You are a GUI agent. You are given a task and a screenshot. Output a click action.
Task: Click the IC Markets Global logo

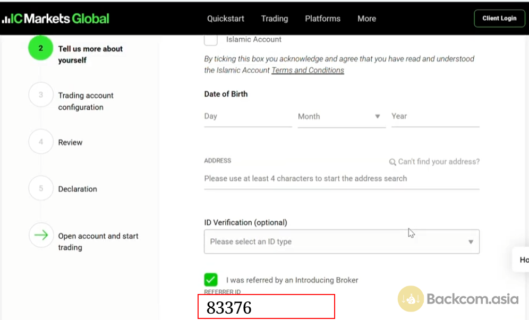[55, 19]
